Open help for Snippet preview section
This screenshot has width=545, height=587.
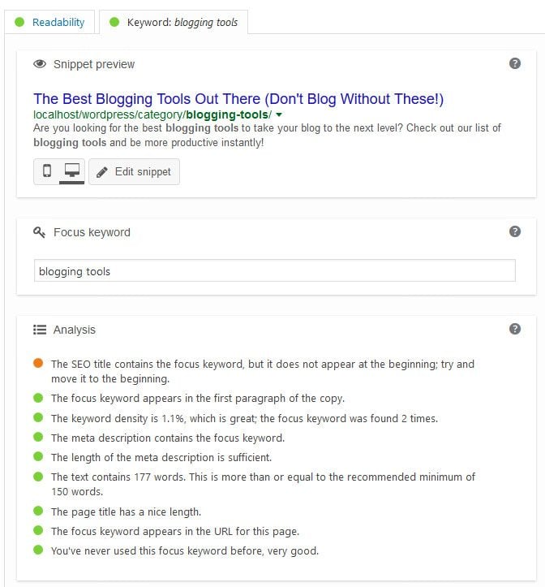[x=515, y=63]
